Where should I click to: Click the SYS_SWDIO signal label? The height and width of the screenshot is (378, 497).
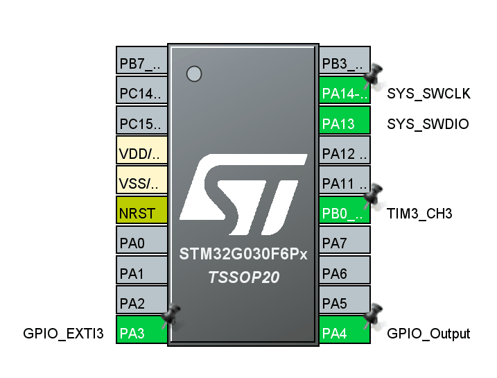tap(428, 124)
